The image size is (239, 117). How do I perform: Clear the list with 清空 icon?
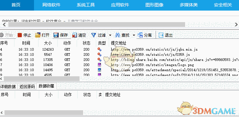(74, 35)
